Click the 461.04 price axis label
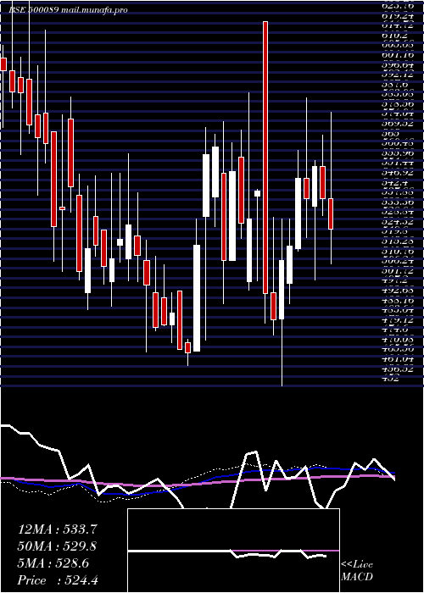Viewport: 424px width, 593px height. coord(397,359)
